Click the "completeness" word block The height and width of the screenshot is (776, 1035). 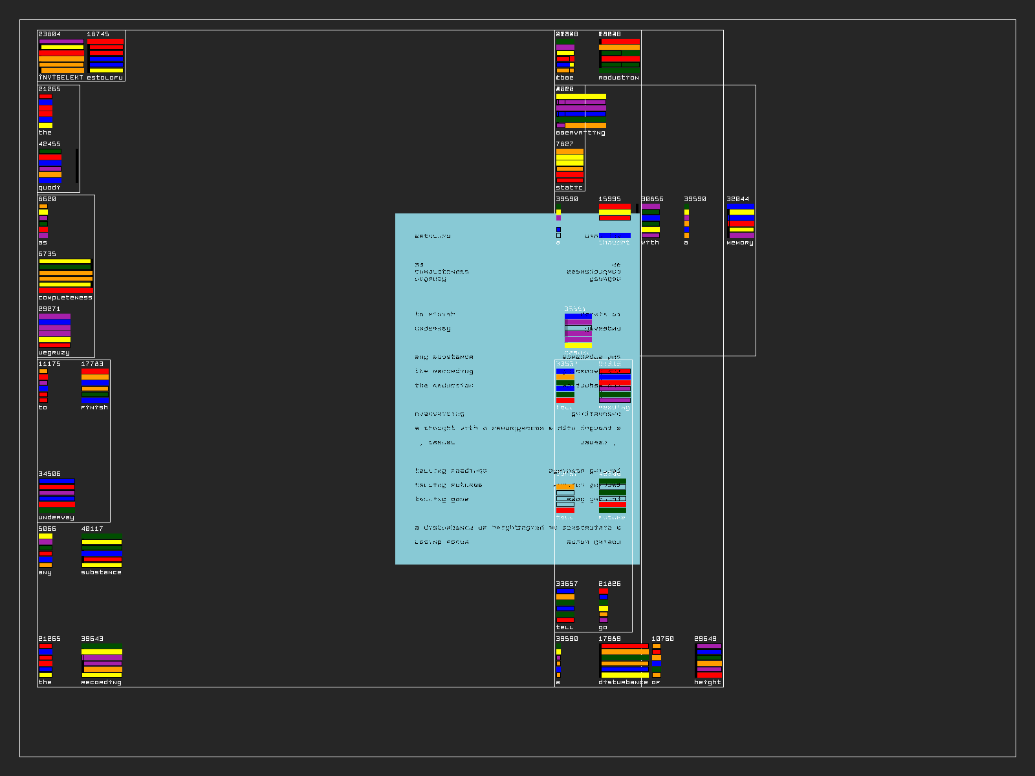(x=65, y=276)
